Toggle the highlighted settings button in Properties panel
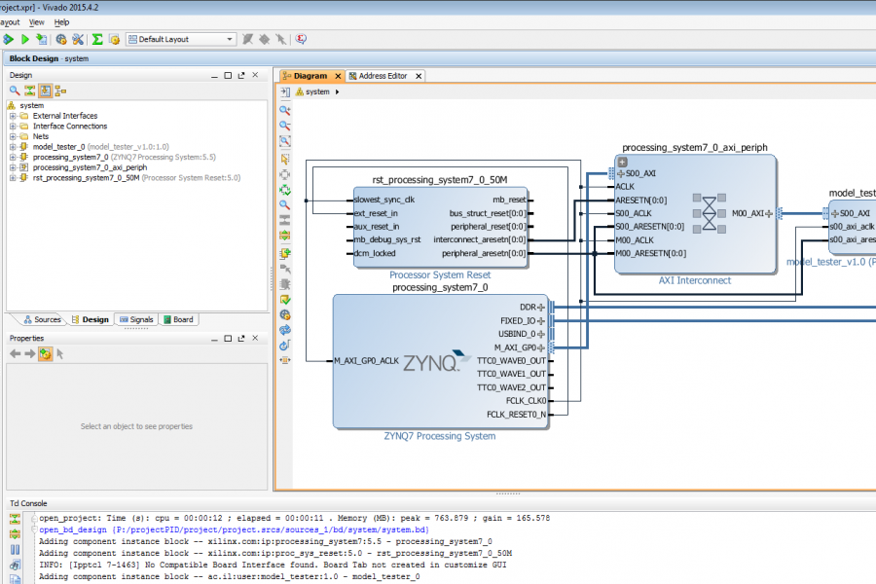Viewport: 876px width, 584px height. [45, 353]
